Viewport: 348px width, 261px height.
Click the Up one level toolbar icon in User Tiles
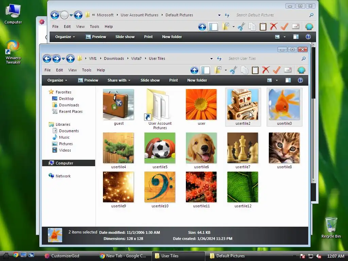coord(194,70)
